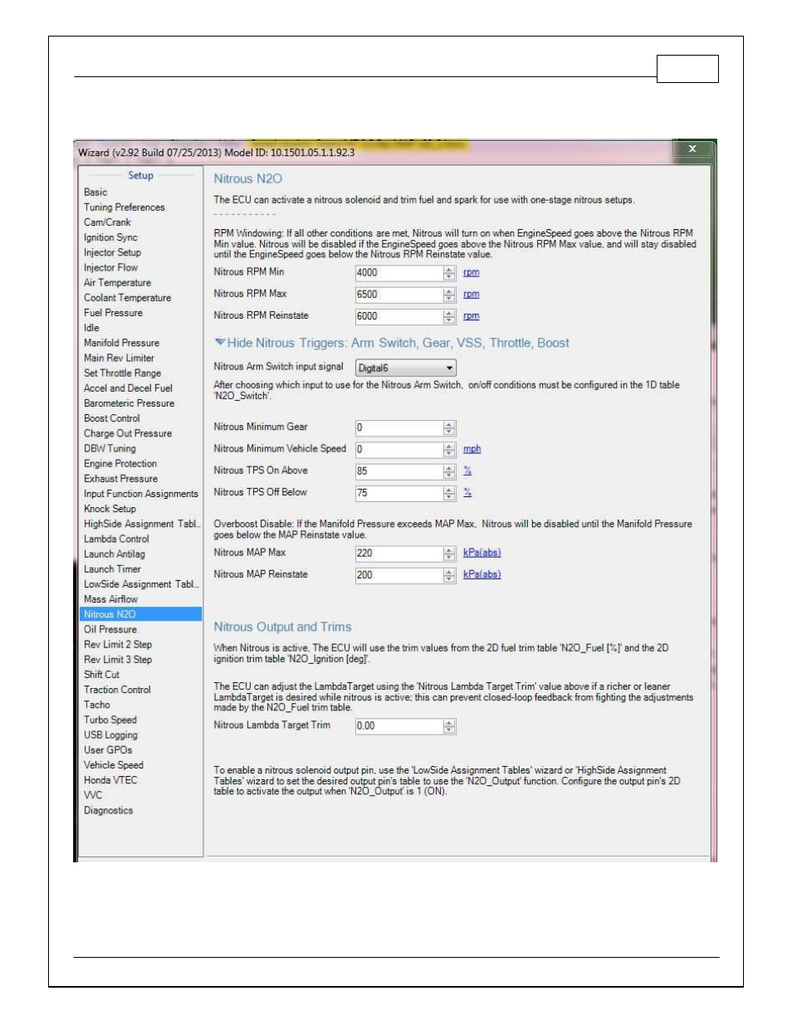
Task: Open the Cam/Crank wizard page
Action: pos(107,222)
